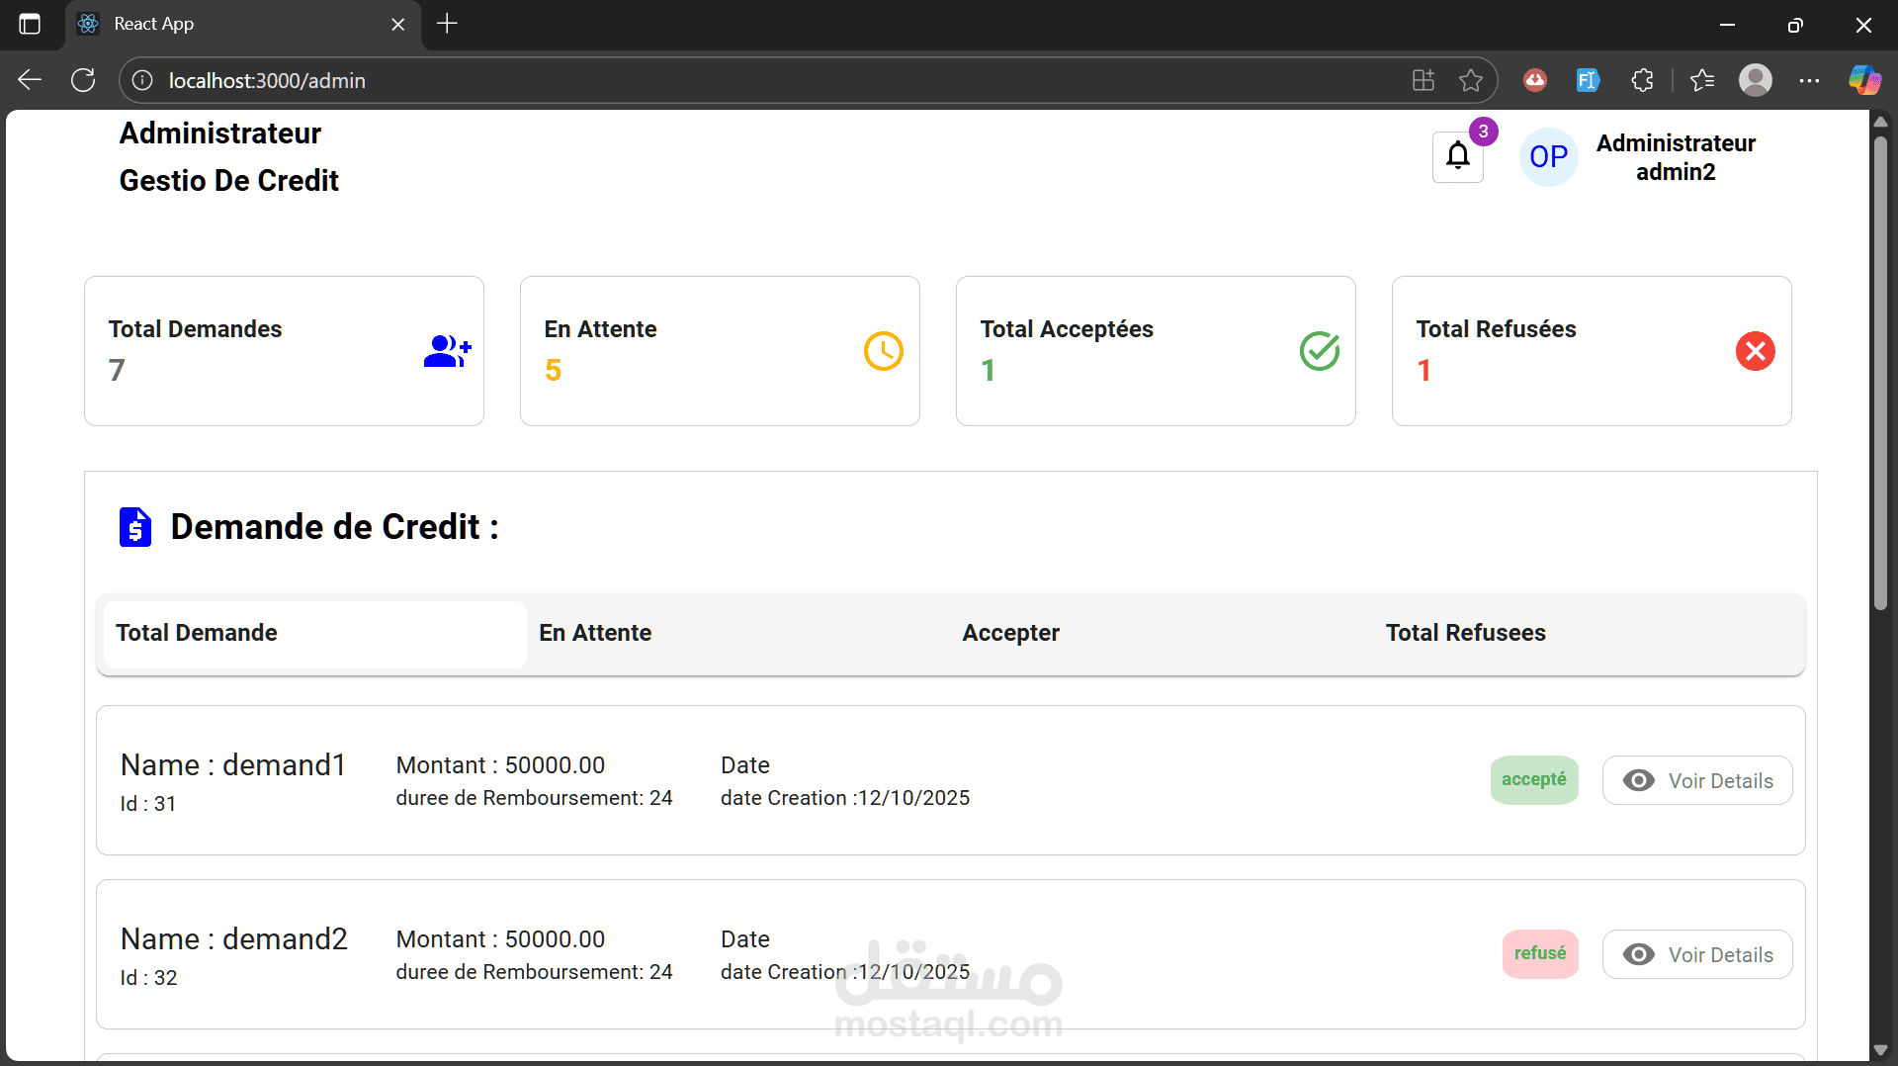Open the Favorites list icon
This screenshot has width=1898, height=1066.
pyautogui.click(x=1702, y=80)
